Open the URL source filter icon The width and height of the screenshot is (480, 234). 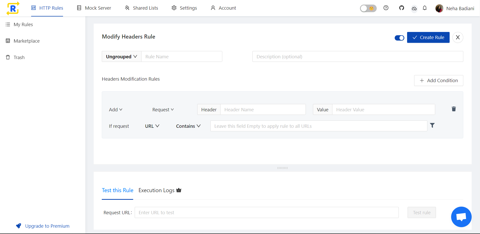pyautogui.click(x=432, y=125)
